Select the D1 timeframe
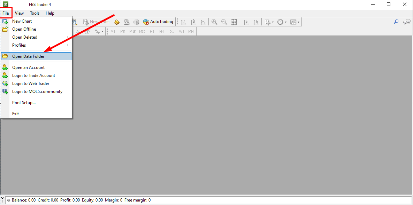The width and height of the screenshot is (413, 205). coord(171,32)
